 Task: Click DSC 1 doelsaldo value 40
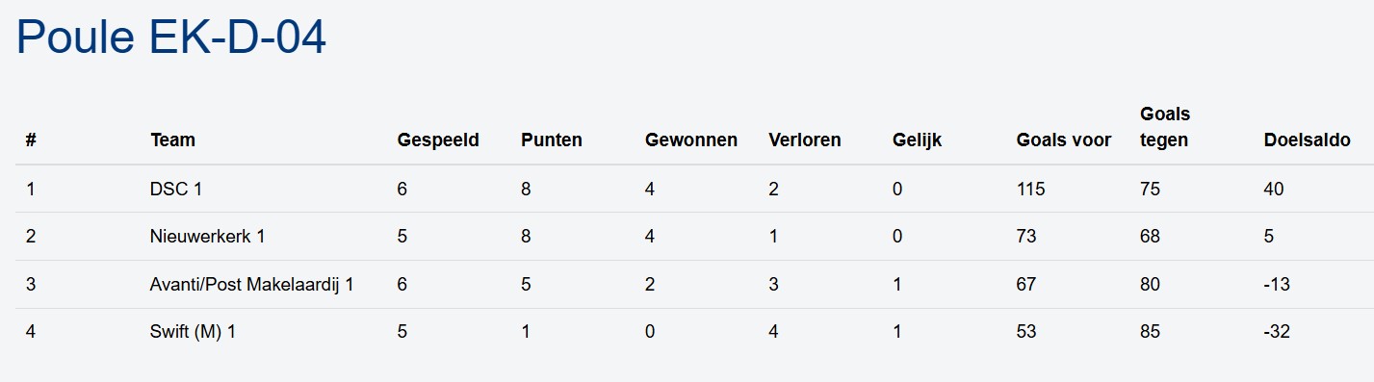[1273, 189]
